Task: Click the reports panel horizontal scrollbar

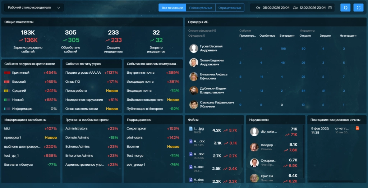Action: tap(331, 181)
